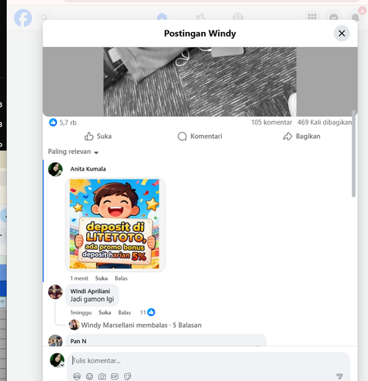
Task: Open the dimmed Friends tab icon
Action: coord(200,17)
